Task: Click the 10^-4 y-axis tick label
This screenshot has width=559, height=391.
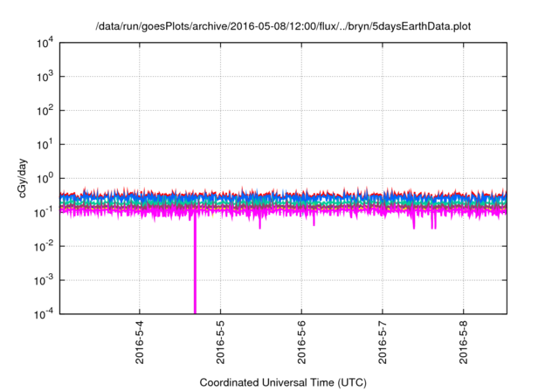Action: coord(44,314)
